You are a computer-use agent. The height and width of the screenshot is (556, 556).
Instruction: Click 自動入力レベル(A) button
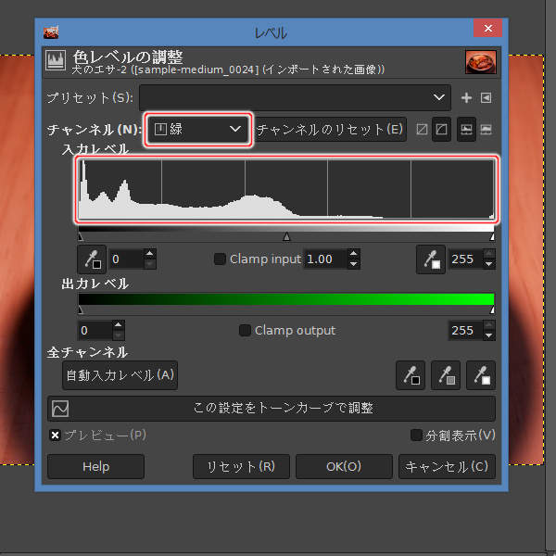click(120, 375)
